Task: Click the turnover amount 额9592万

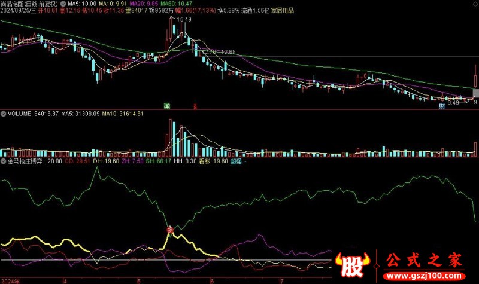Action: click(x=161, y=11)
